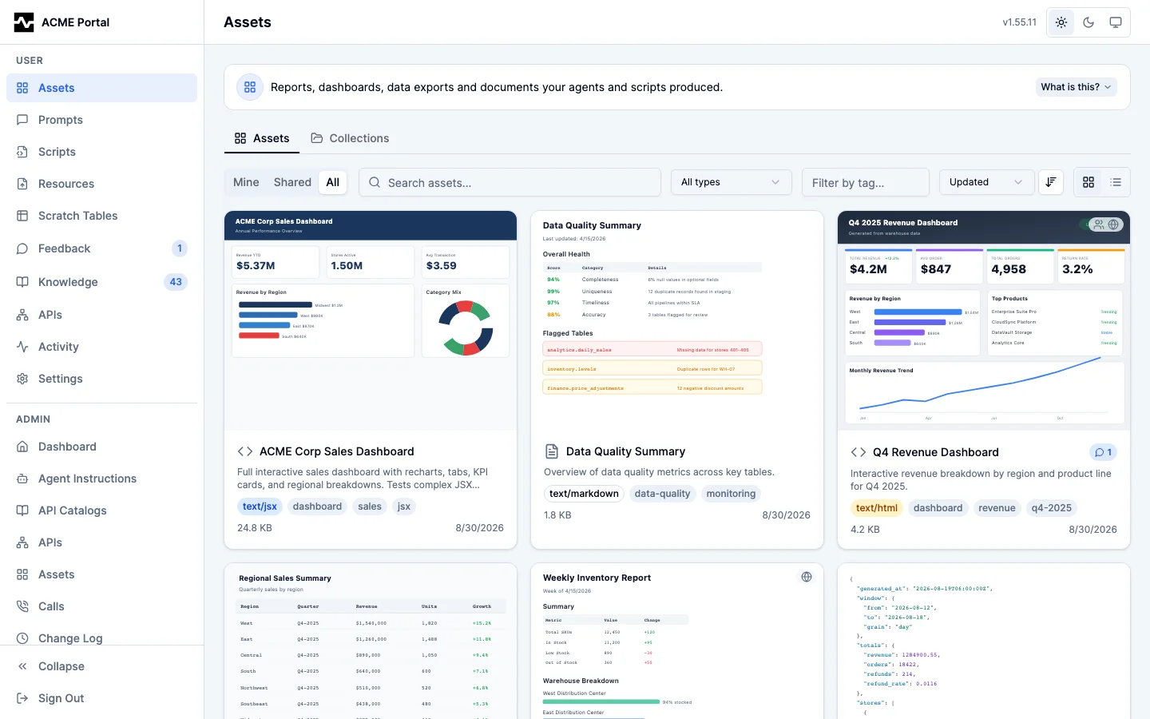Filter assets by Mine
The image size is (1150, 719).
pos(246,182)
